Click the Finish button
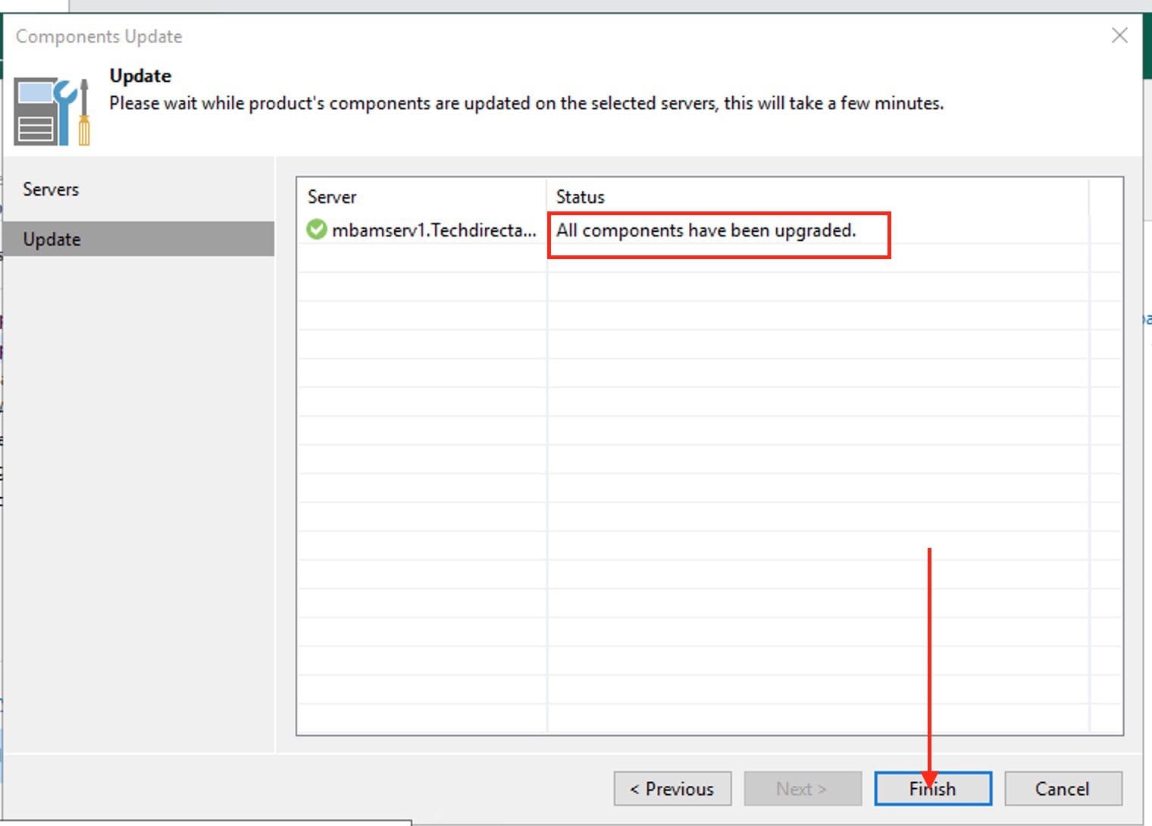 click(932, 789)
